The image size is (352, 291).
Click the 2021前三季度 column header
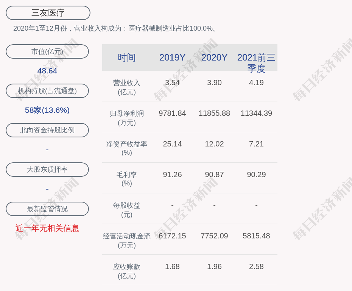[256, 63]
